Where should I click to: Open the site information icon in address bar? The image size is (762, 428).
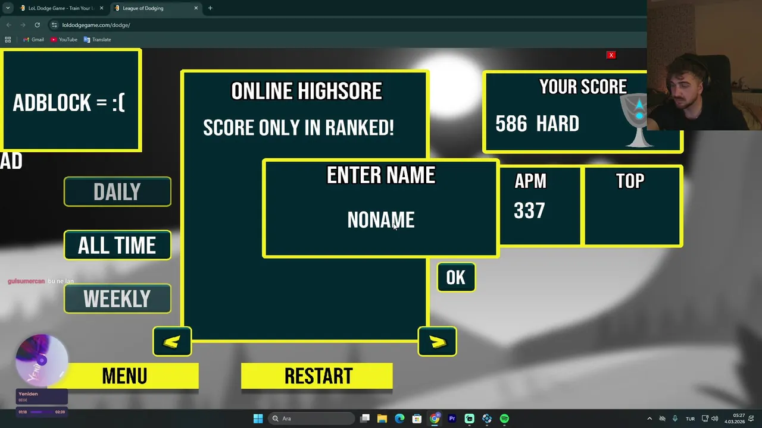(x=54, y=25)
